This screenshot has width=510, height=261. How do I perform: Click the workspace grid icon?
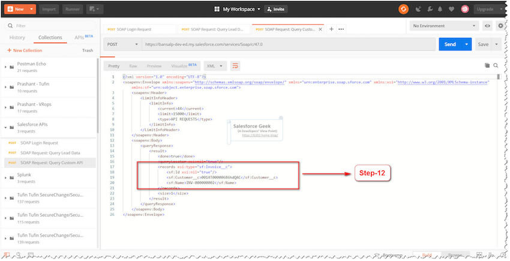pyautogui.click(x=217, y=9)
